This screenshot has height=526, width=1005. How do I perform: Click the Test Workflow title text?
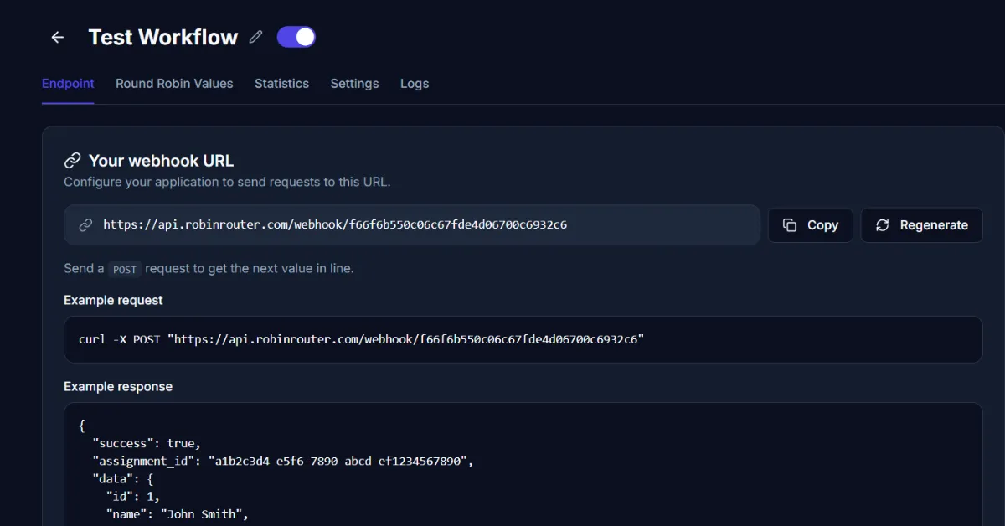click(163, 37)
